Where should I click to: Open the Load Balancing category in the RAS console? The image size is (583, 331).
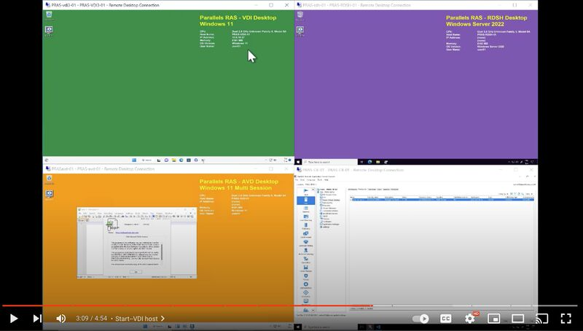305,217
